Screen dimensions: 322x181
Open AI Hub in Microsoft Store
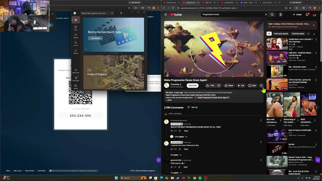click(75, 43)
